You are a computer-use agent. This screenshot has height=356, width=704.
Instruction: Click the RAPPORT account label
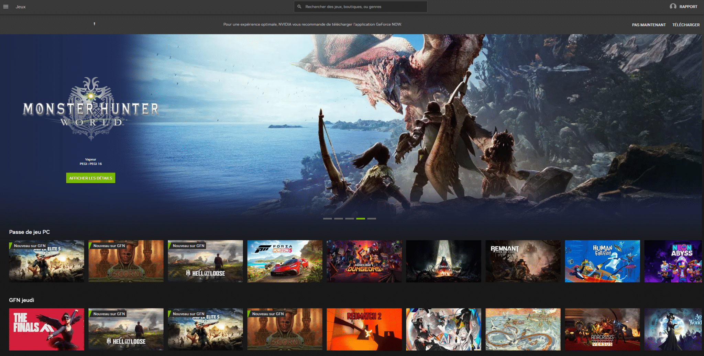(688, 7)
